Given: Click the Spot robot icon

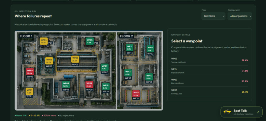Looking at the screenshot, I should coord(227,111).
